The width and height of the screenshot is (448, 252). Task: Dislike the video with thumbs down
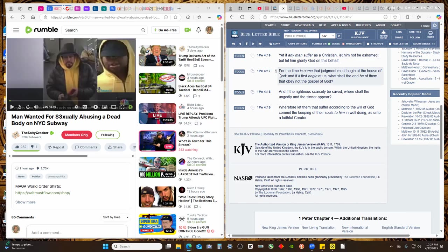pos(34,147)
